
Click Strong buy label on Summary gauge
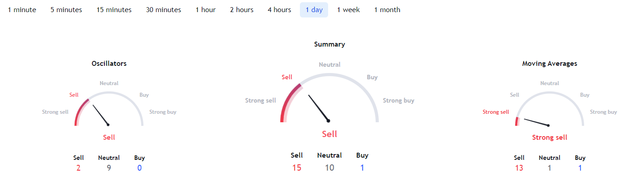pyautogui.click(x=399, y=101)
